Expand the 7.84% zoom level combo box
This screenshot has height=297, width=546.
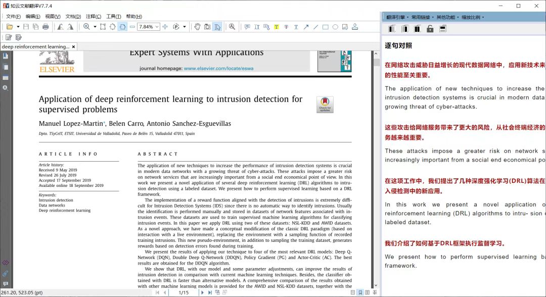[x=157, y=27]
